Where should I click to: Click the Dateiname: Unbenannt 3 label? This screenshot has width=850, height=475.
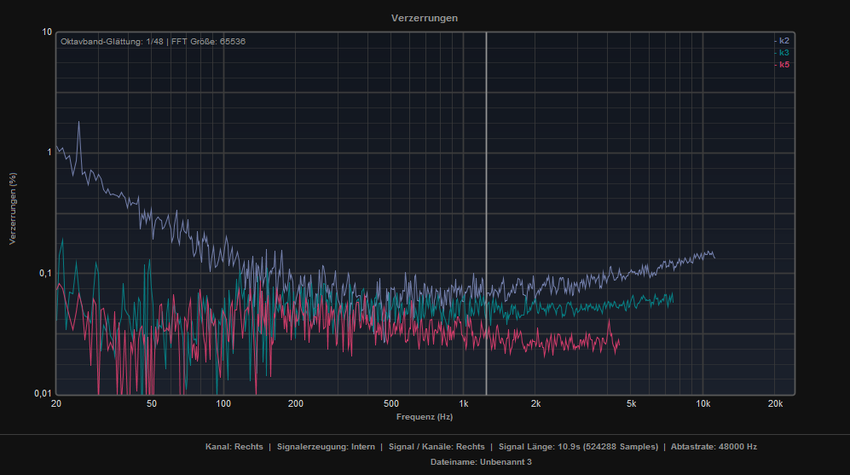click(482, 461)
